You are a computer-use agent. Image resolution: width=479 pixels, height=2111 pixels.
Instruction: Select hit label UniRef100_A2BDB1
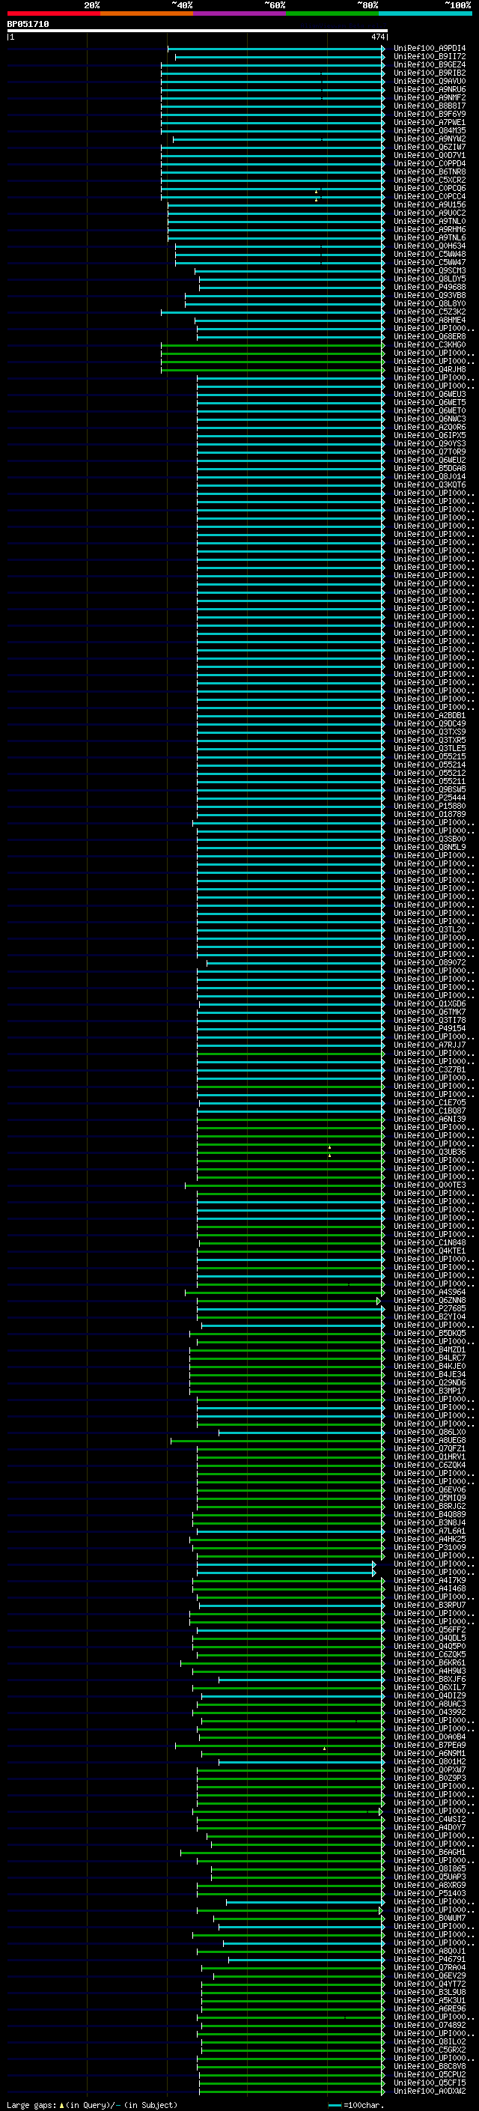(429, 715)
